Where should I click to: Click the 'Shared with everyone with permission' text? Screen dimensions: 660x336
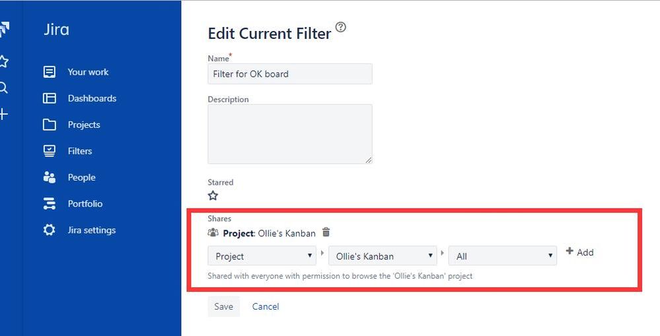340,277
